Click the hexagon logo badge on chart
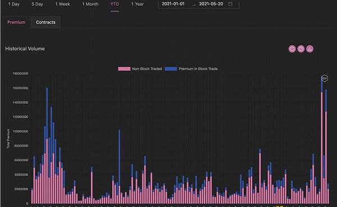 (324, 78)
